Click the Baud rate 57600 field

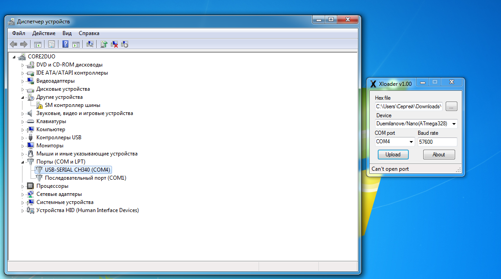pyautogui.click(x=438, y=142)
